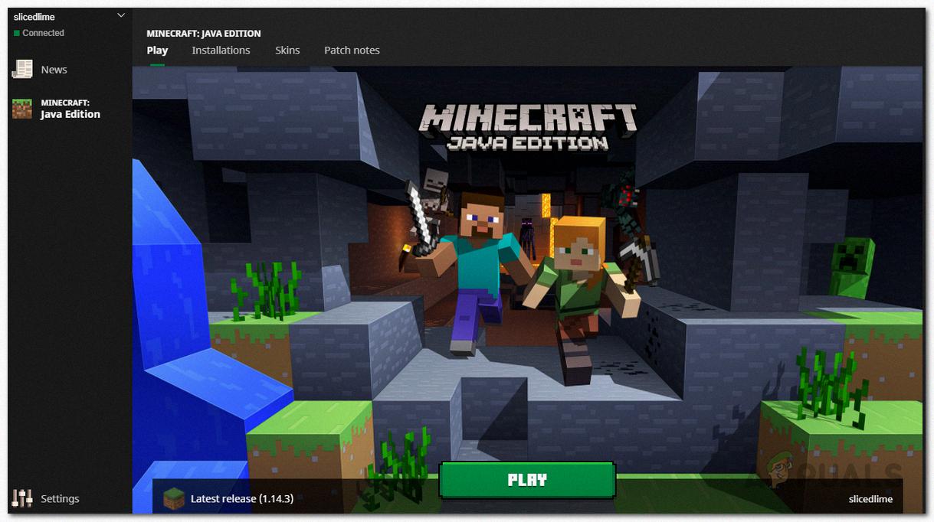Switch to the Installations tab
This screenshot has height=522, width=934.
tap(221, 51)
